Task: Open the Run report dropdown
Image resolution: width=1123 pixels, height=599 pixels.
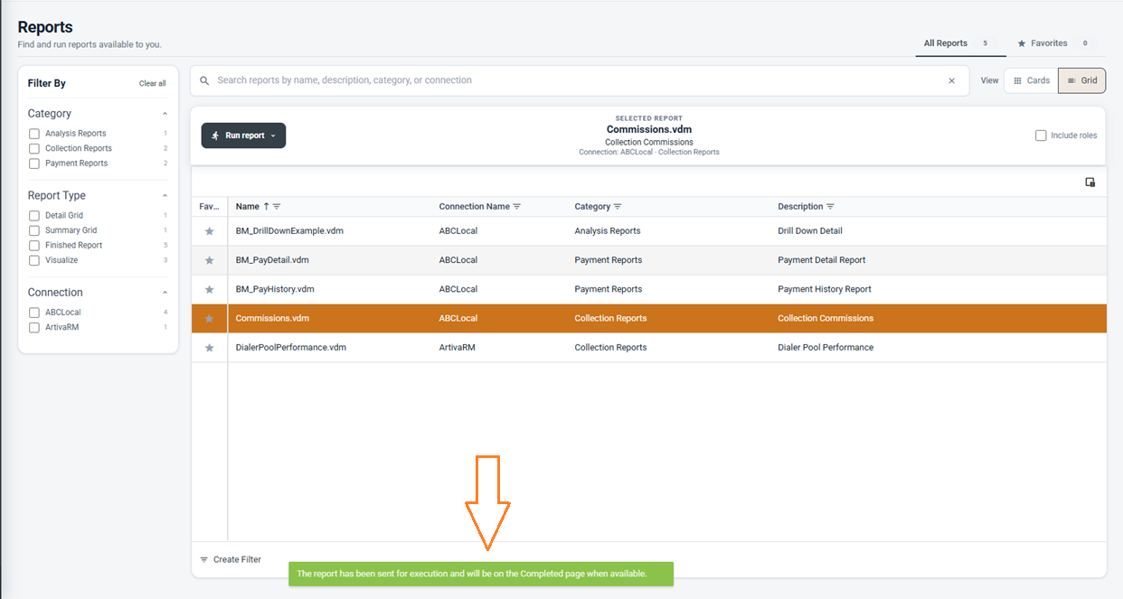Action: (243, 136)
